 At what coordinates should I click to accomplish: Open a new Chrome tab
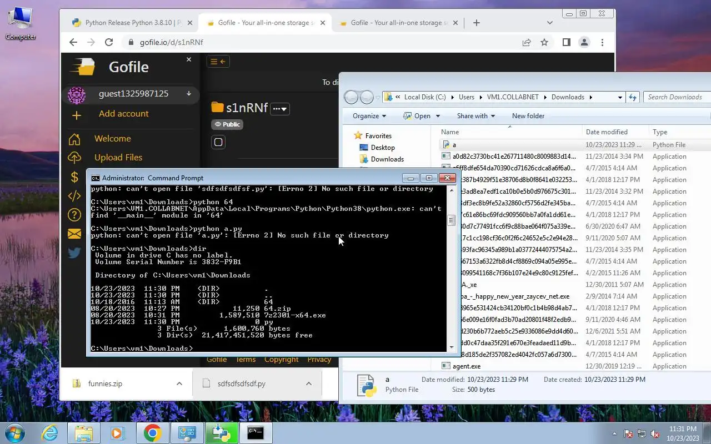point(476,23)
